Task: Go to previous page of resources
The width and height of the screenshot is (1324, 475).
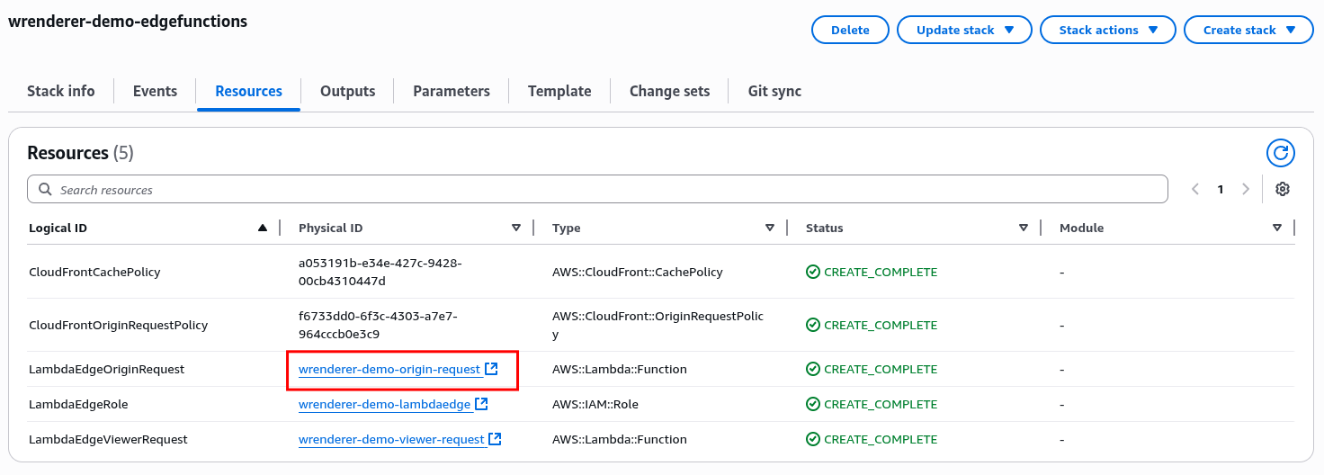Action: (1195, 189)
